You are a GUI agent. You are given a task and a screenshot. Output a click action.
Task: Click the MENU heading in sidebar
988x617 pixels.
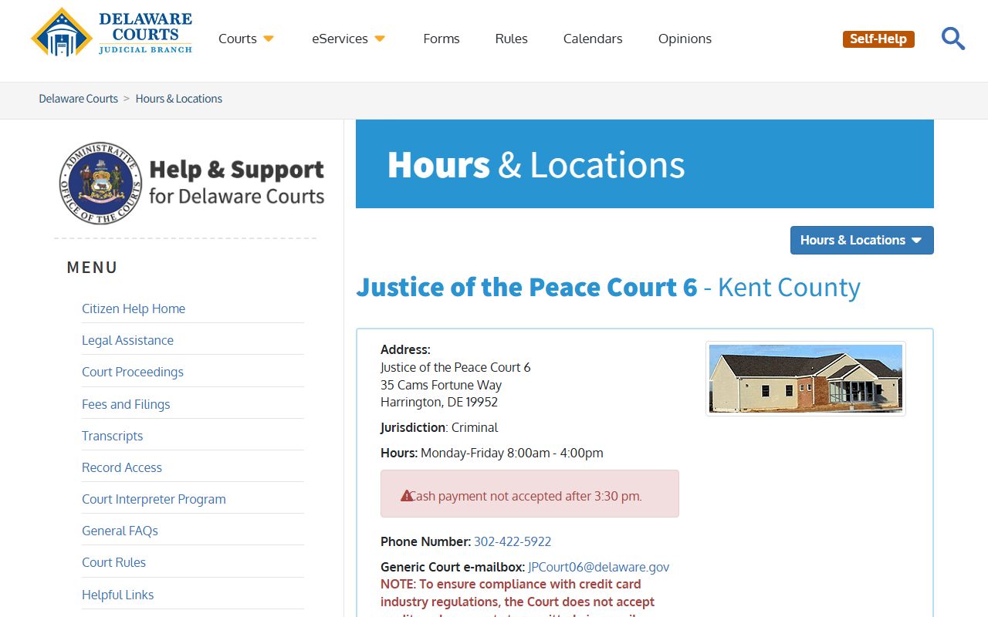93,268
